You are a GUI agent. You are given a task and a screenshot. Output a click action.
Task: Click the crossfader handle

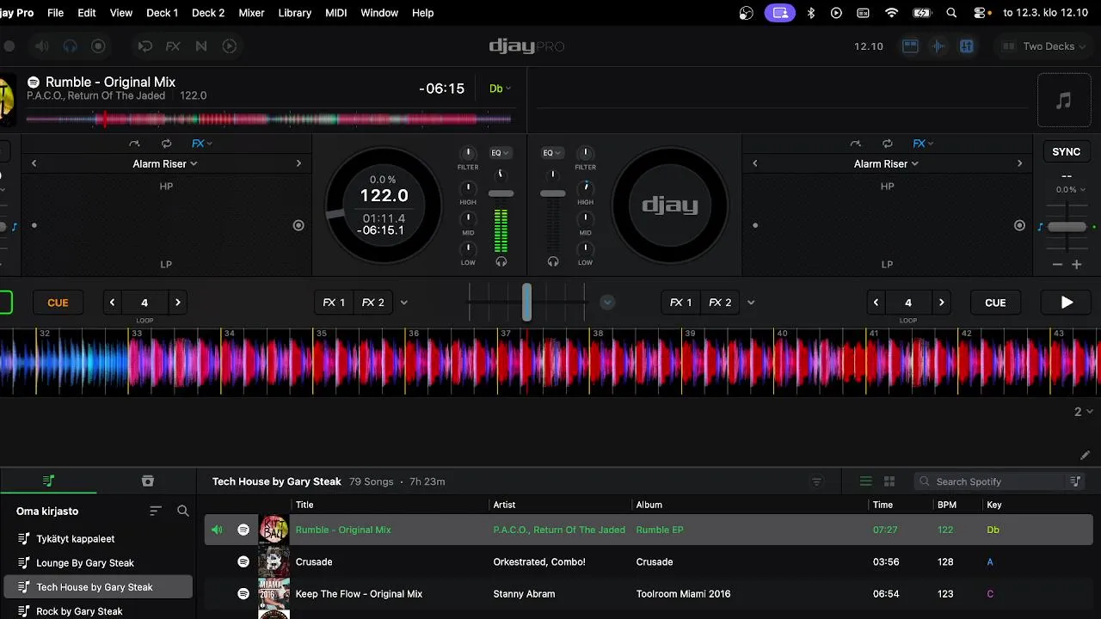526,302
